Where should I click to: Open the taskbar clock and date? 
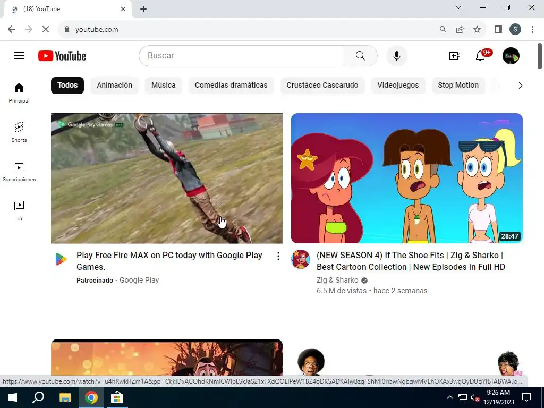[498, 397]
